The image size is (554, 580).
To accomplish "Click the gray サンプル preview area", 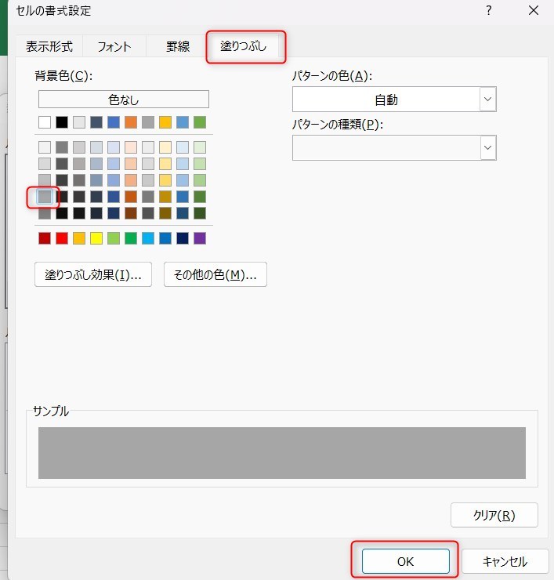I will coord(282,453).
